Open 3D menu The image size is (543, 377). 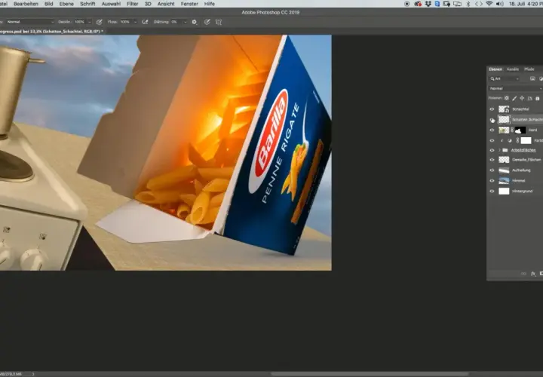[x=148, y=4]
